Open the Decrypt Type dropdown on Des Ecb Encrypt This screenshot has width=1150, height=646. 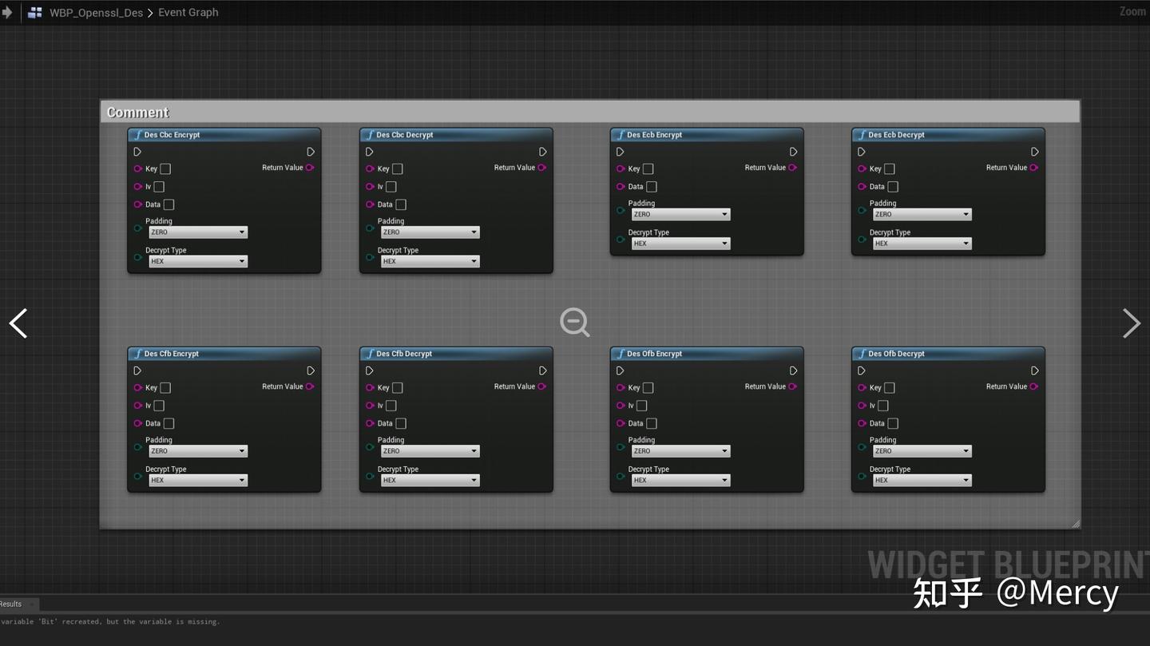point(680,243)
